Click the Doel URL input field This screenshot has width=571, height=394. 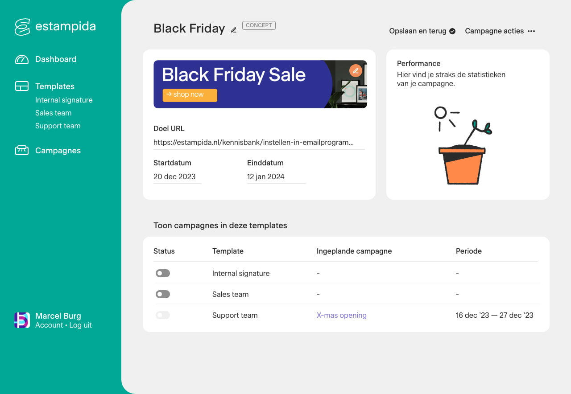pos(259,142)
